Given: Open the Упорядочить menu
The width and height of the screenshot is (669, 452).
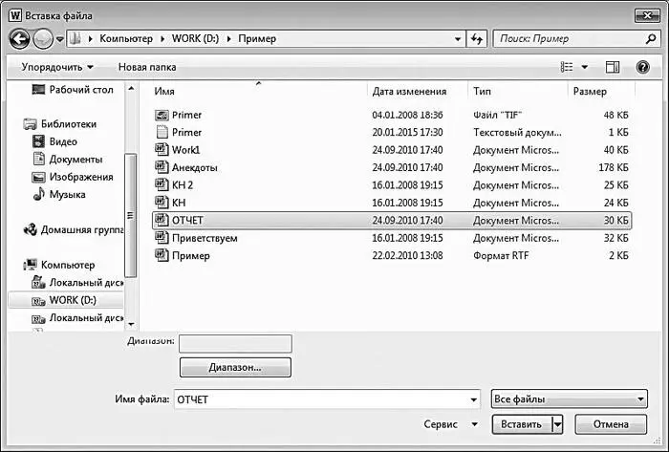Looking at the screenshot, I should 57,67.
